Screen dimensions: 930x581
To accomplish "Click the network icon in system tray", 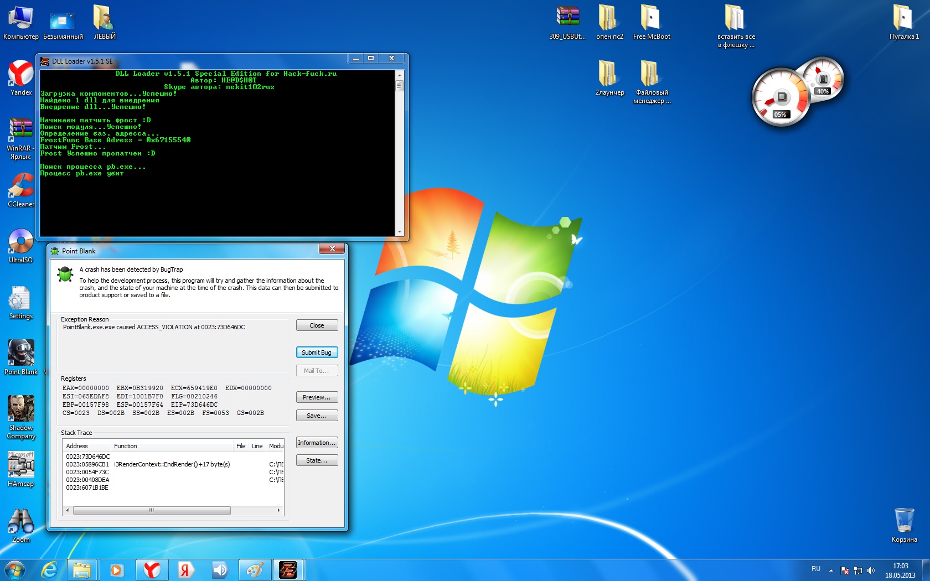I will point(858,570).
